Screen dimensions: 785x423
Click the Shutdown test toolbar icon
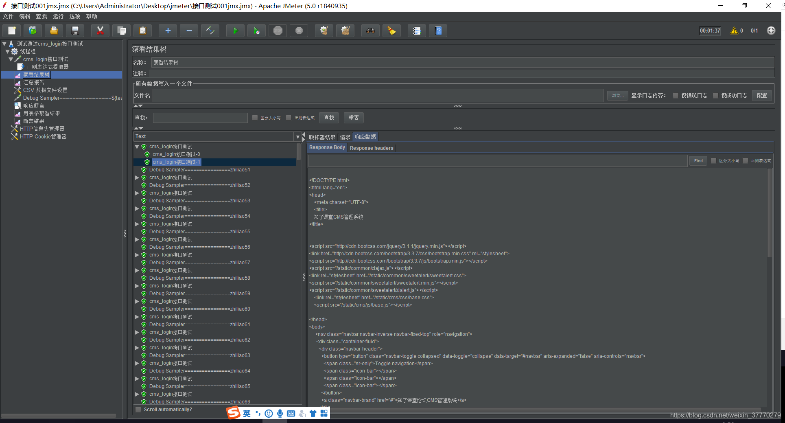(299, 31)
